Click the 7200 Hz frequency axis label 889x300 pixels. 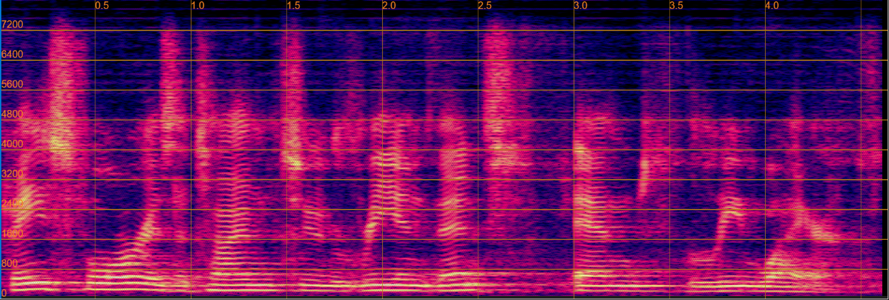(12, 24)
